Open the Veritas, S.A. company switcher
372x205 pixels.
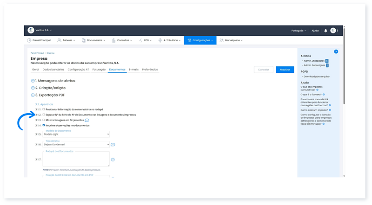[44, 30]
